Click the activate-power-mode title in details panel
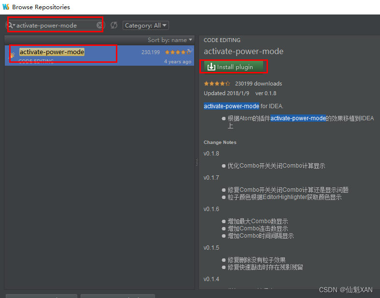 [243, 51]
